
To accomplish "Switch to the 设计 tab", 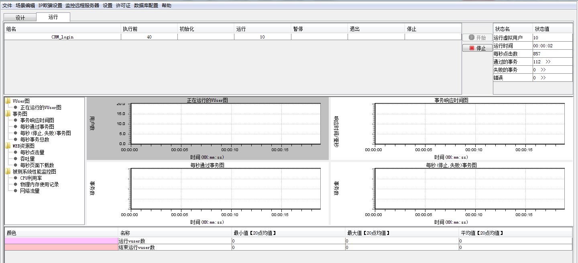I will tap(20, 18).
